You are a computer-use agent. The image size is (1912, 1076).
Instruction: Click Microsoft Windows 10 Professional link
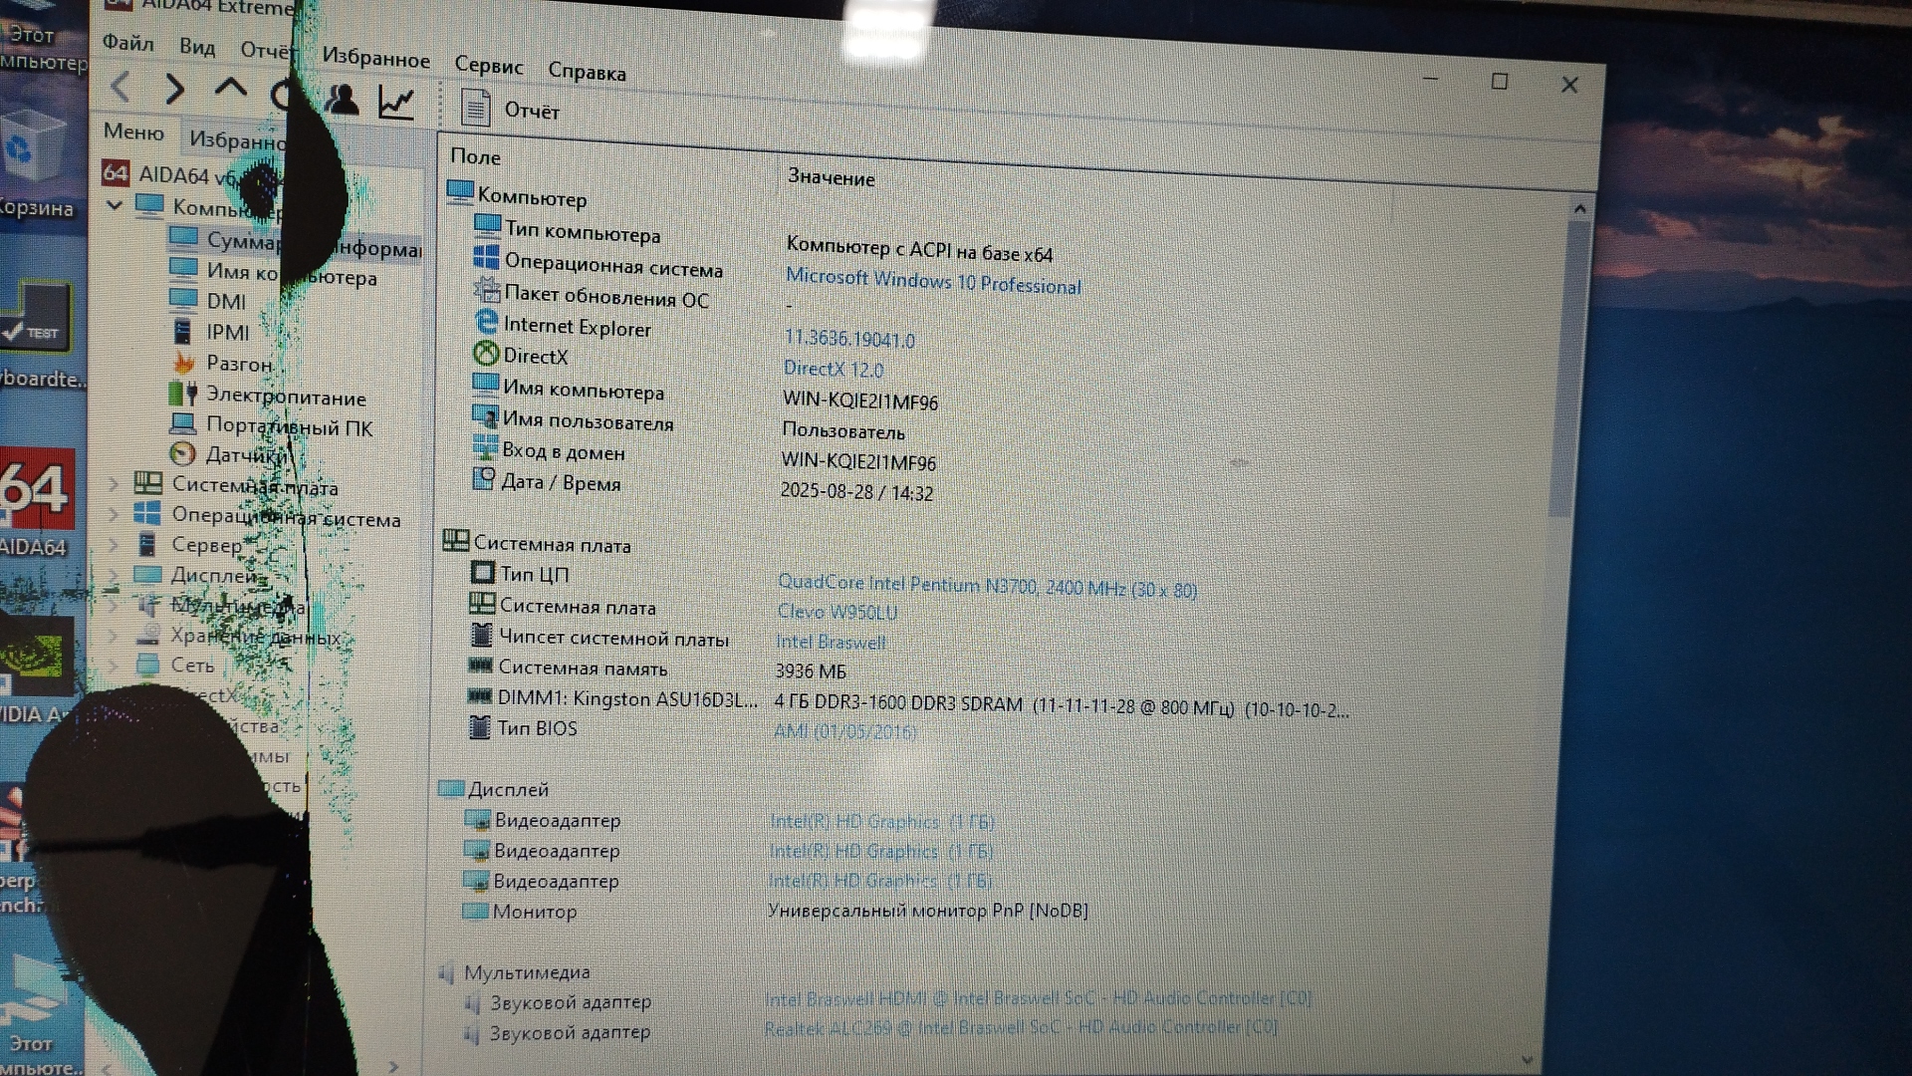coord(932,281)
